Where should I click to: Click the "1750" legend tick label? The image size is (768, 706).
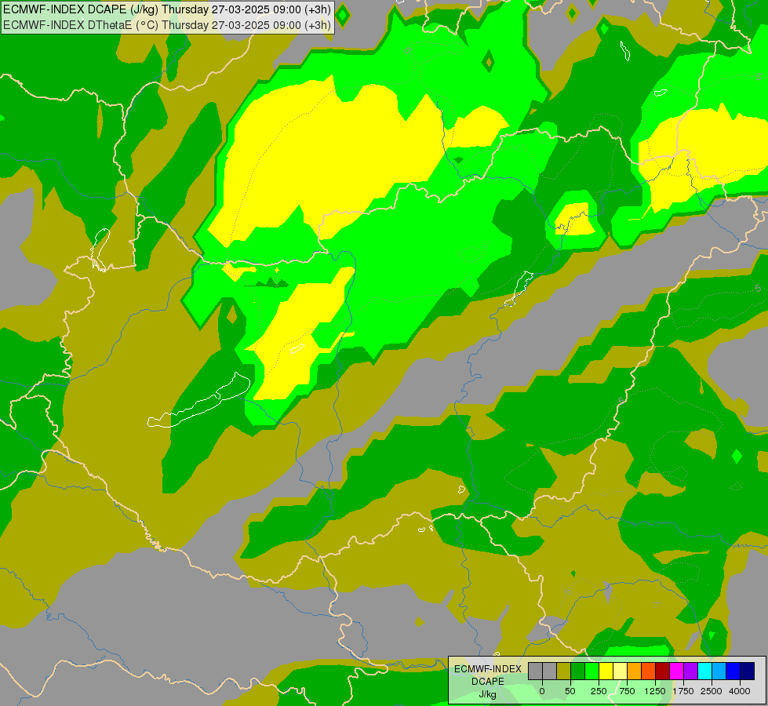click(x=683, y=691)
